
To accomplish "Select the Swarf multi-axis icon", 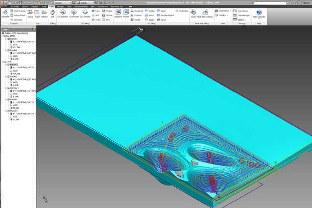I will [193, 13].
